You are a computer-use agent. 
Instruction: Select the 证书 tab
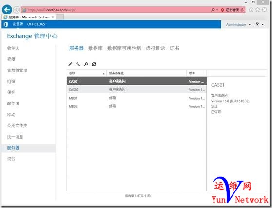click(175, 48)
